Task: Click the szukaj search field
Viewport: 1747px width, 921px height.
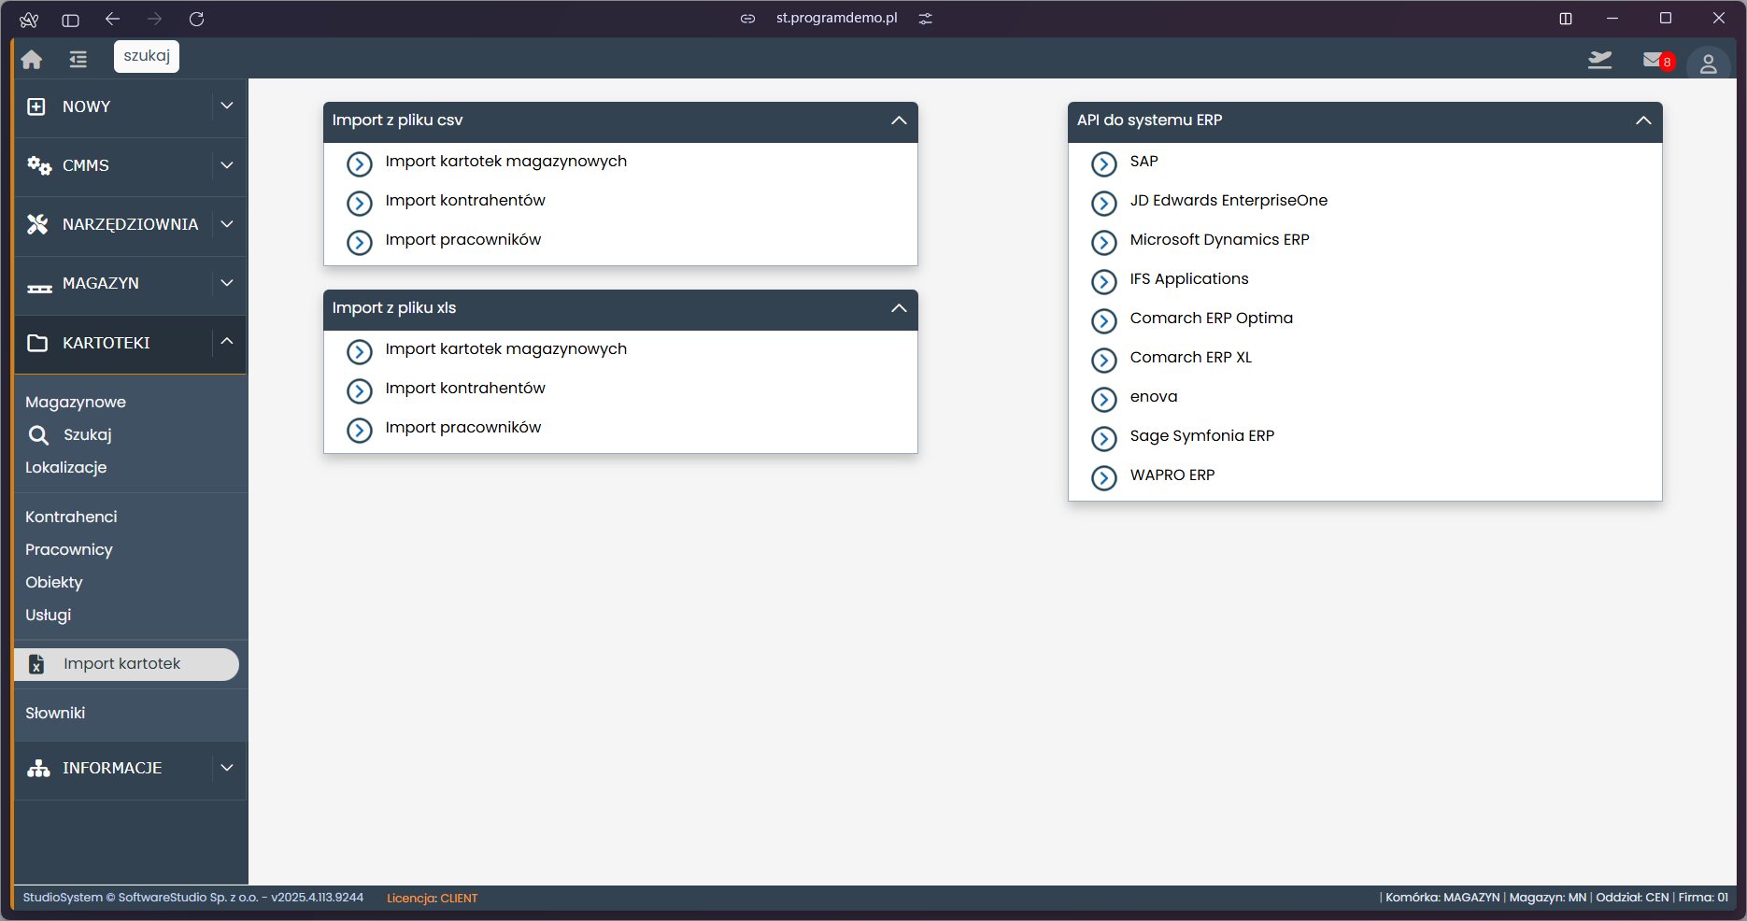Action: point(147,56)
